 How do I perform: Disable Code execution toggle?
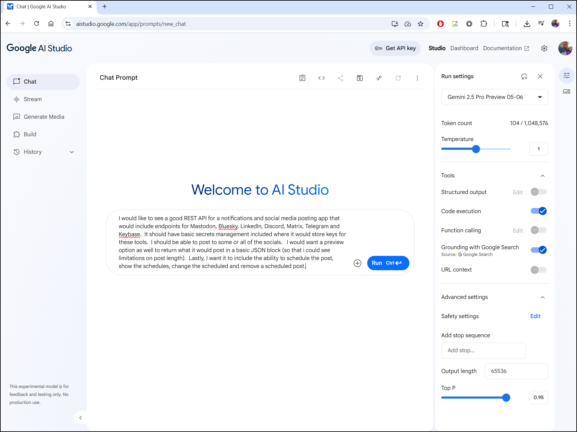[x=538, y=211]
